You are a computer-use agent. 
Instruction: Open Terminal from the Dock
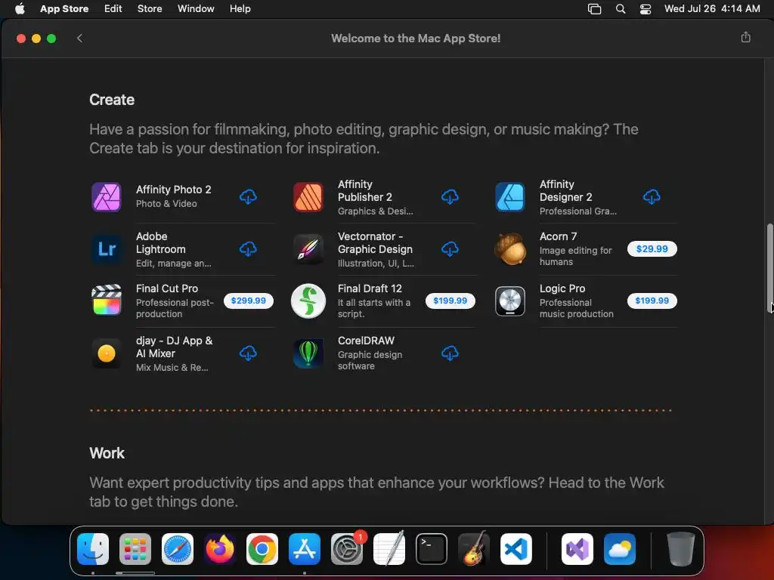click(432, 549)
